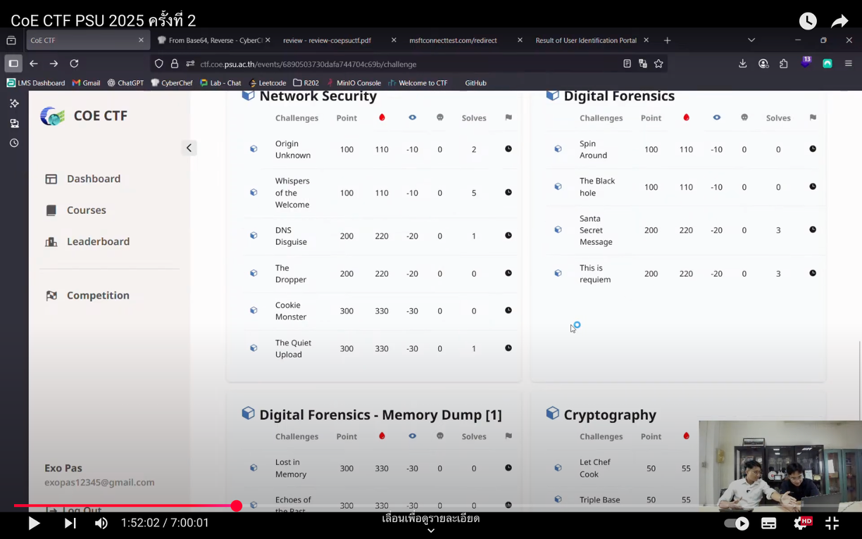Mute the video volume
This screenshot has width=862, height=539.
101,523
